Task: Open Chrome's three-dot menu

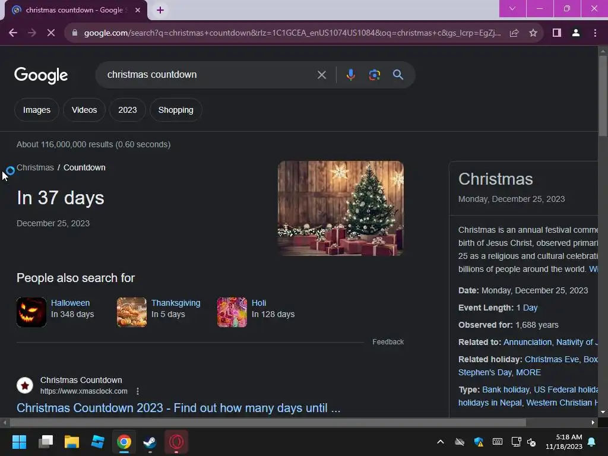Action: click(595, 33)
